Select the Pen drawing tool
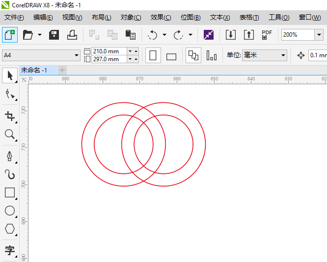This screenshot has height=262, width=327. point(9,156)
